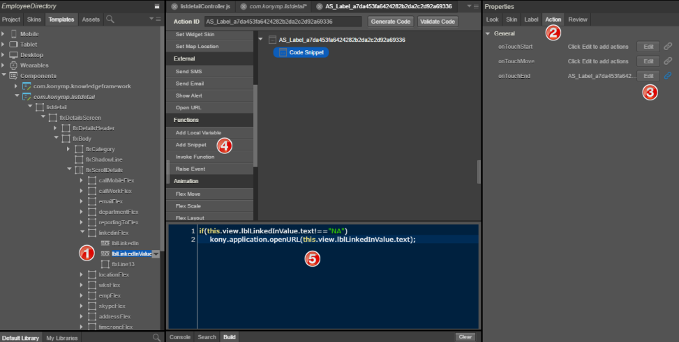Switch to the Console tab
The image size is (679, 342).
pos(180,337)
